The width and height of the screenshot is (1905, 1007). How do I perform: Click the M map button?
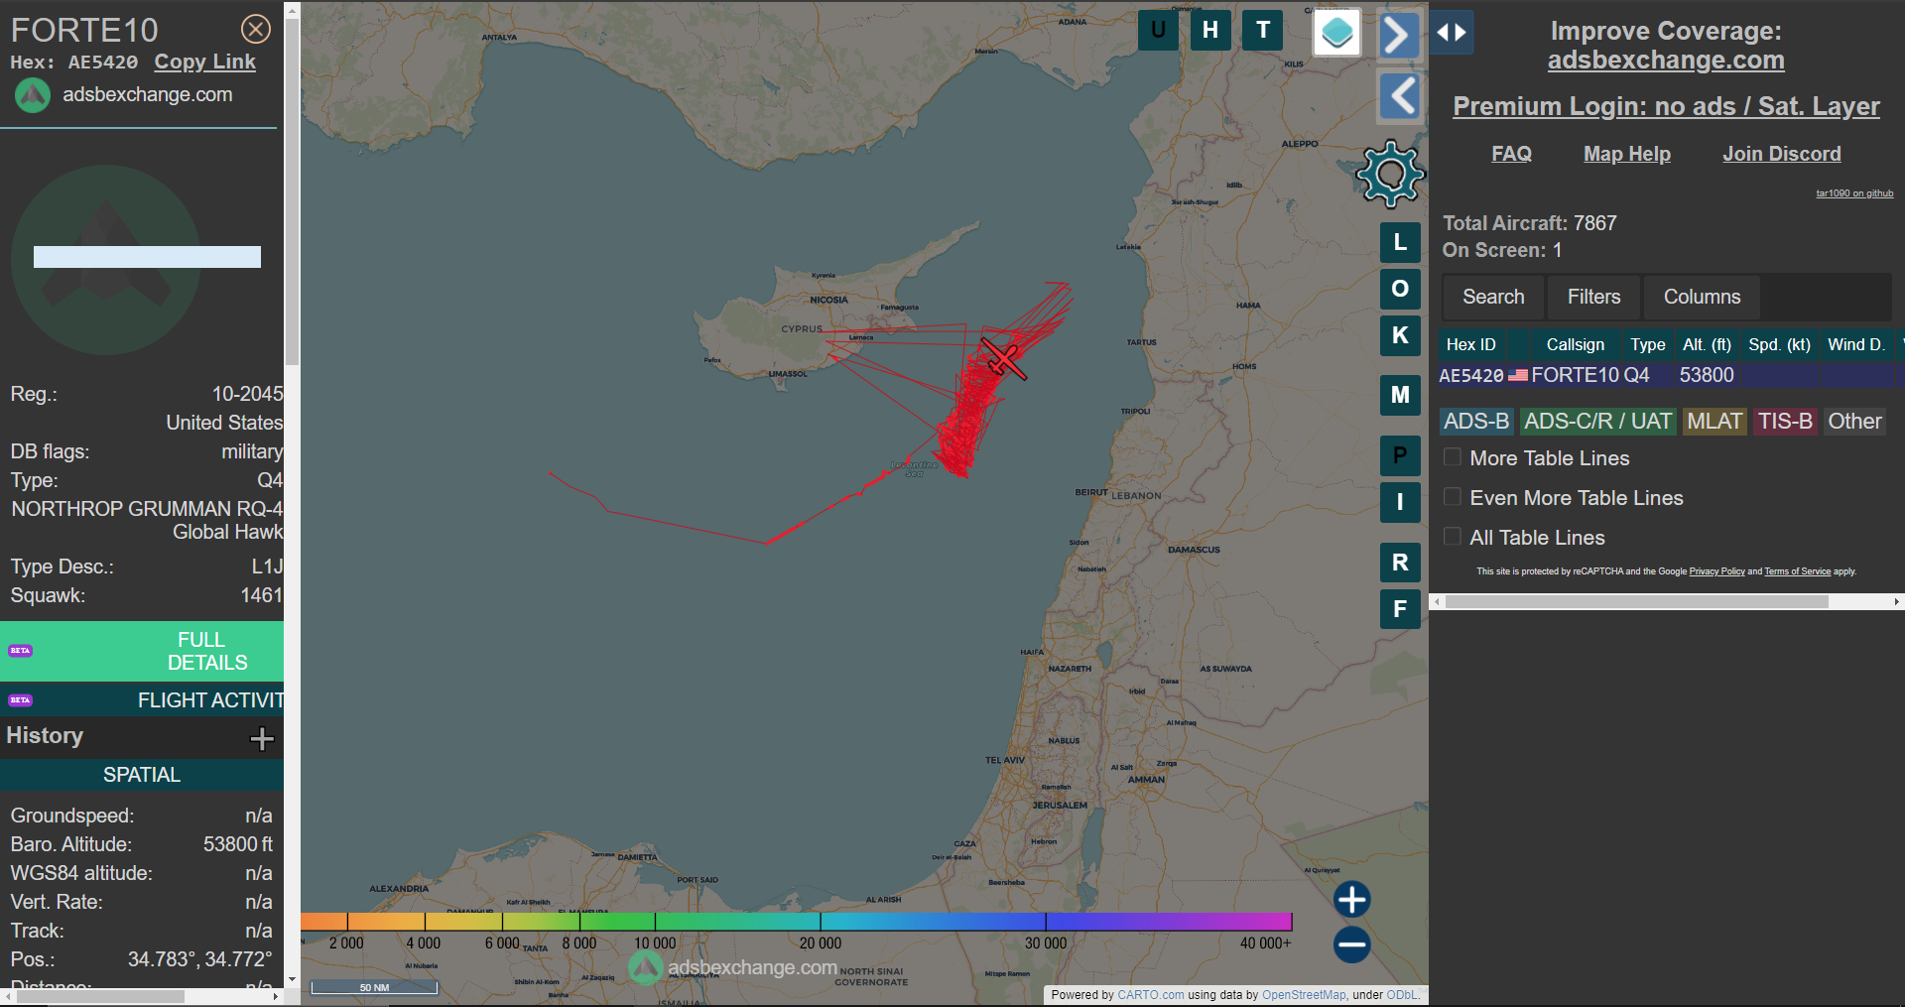click(1400, 395)
